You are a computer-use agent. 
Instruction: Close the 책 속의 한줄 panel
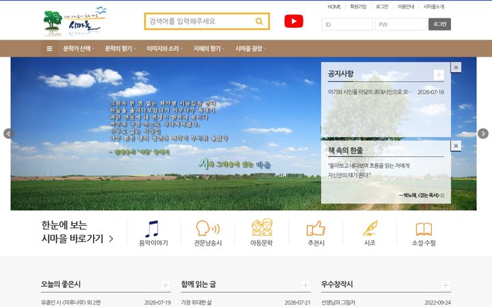[456, 146]
